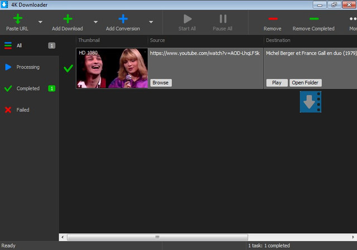Viewport: 357px width, 250px height.
Task: Restore down the 4K Downloader window
Action: [x=334, y=5]
